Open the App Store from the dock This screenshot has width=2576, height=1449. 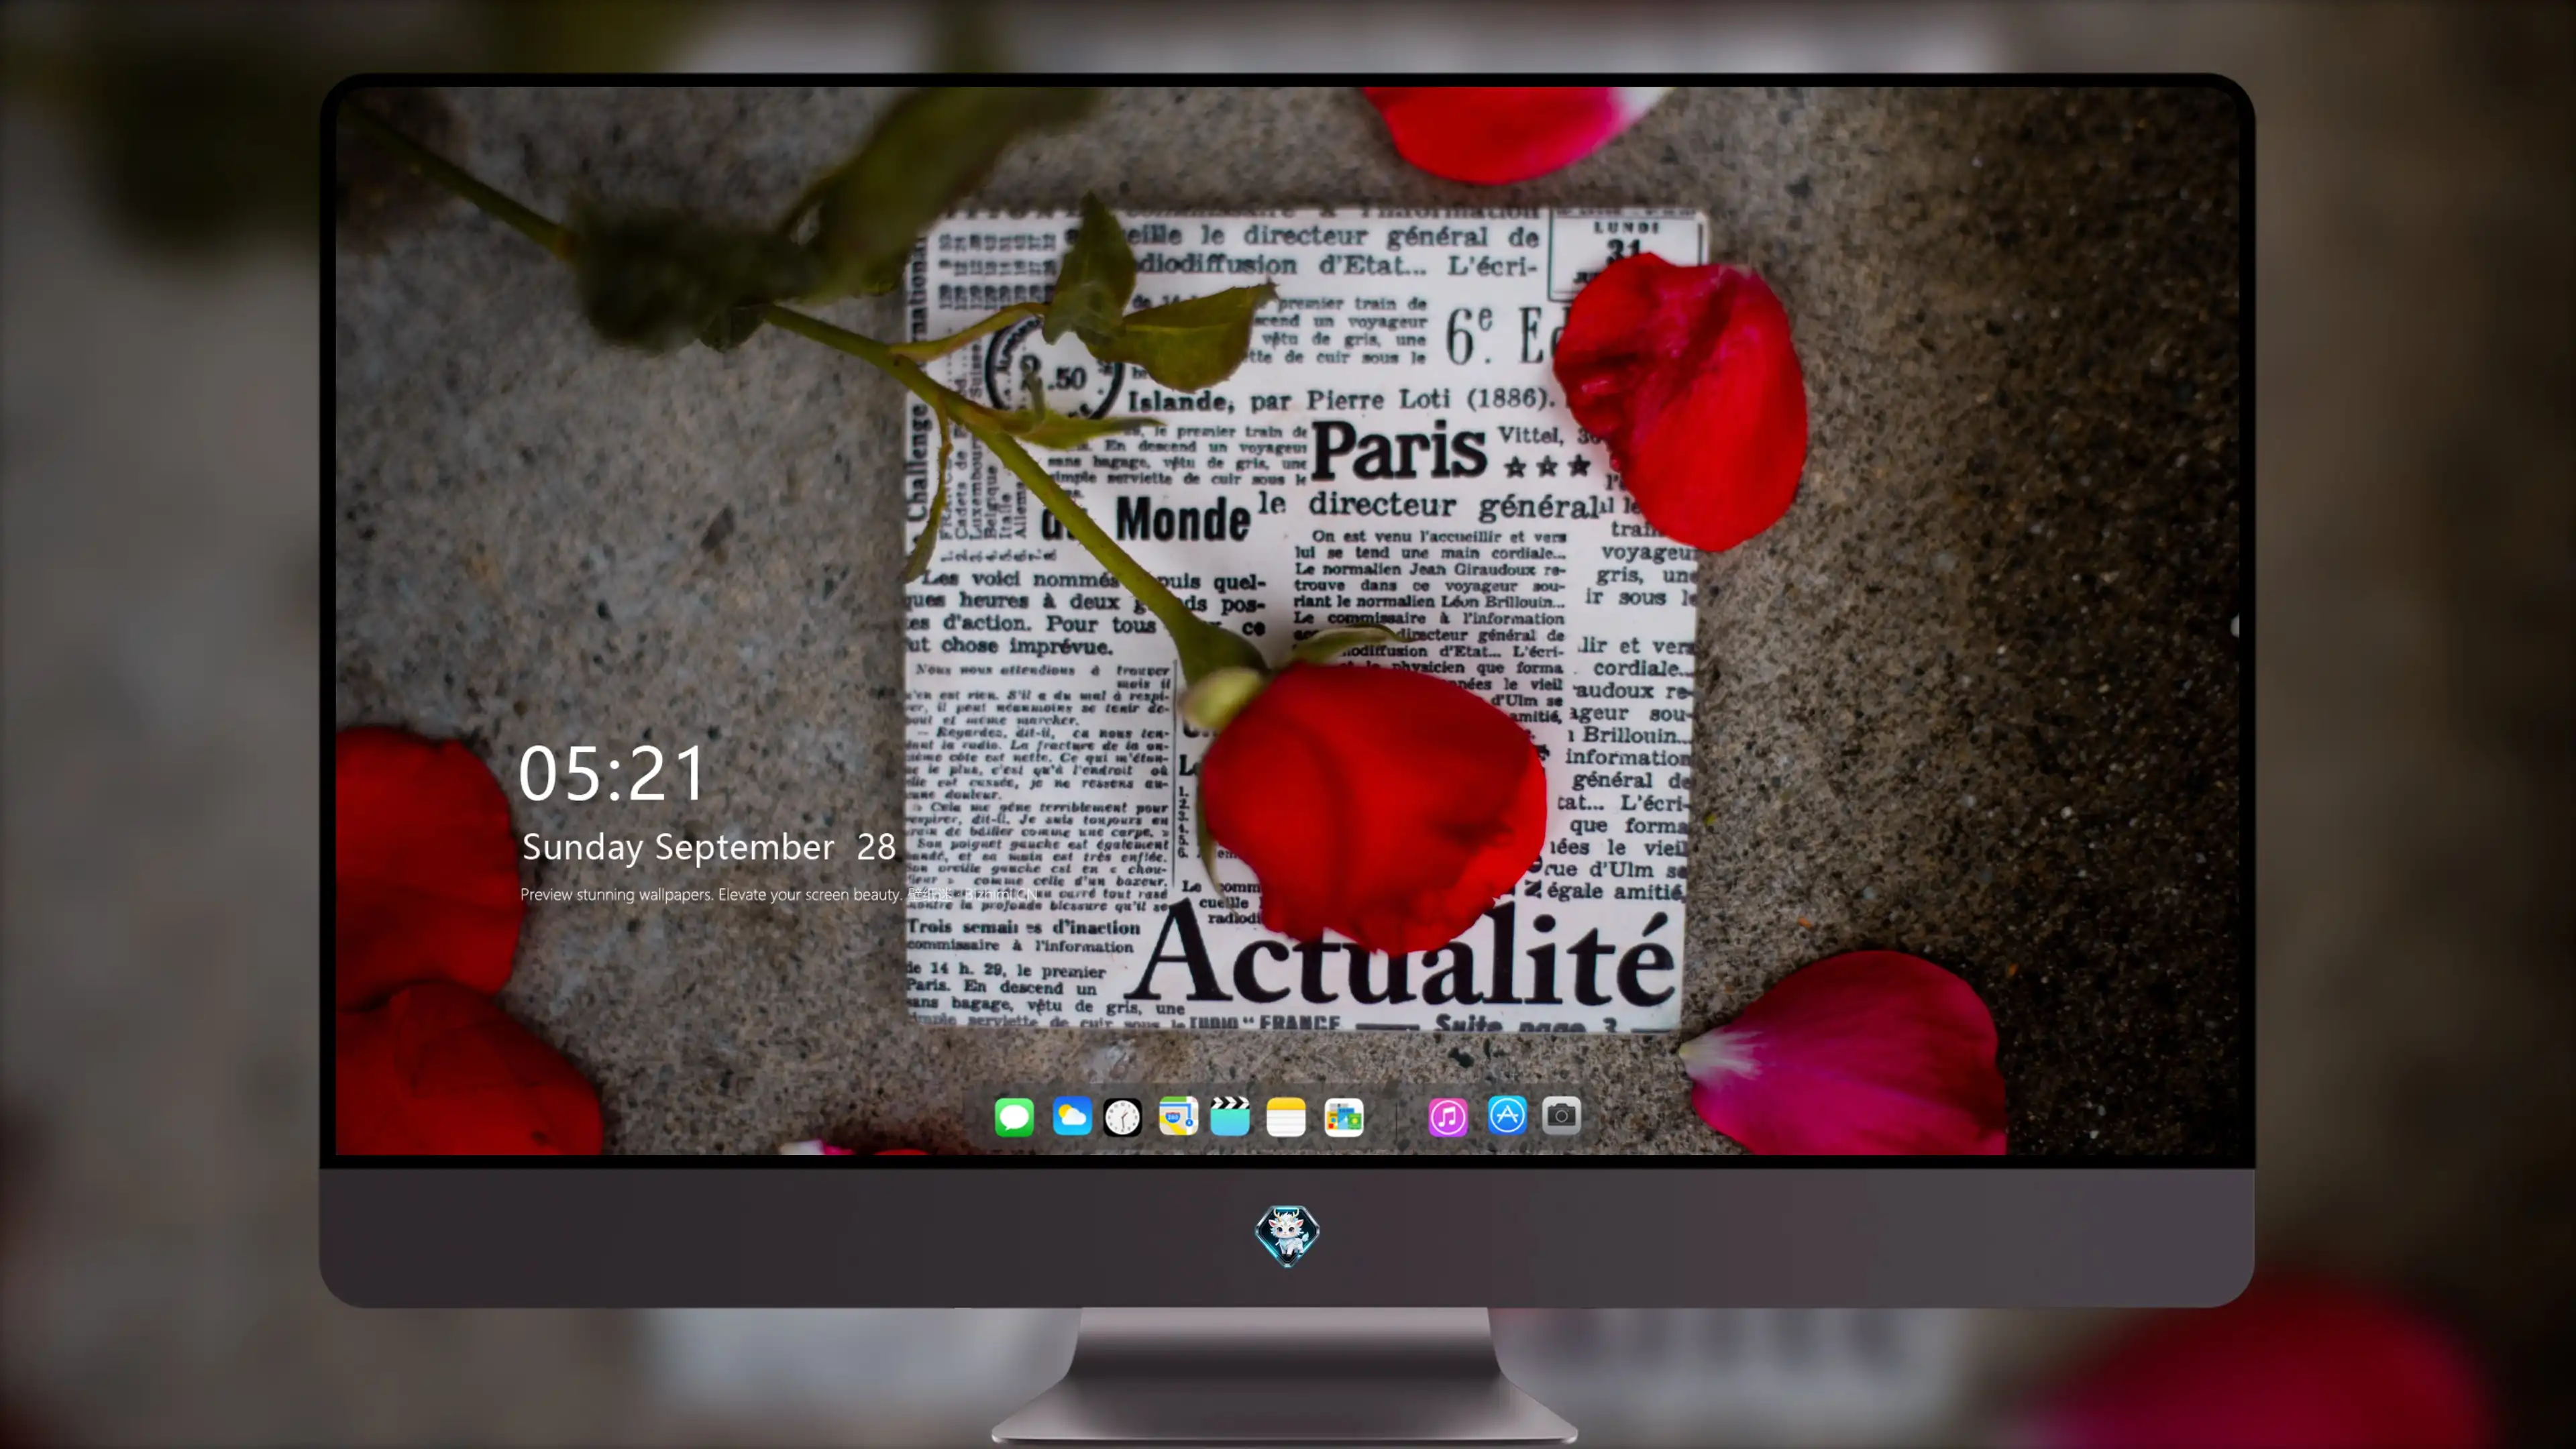coord(1507,1115)
